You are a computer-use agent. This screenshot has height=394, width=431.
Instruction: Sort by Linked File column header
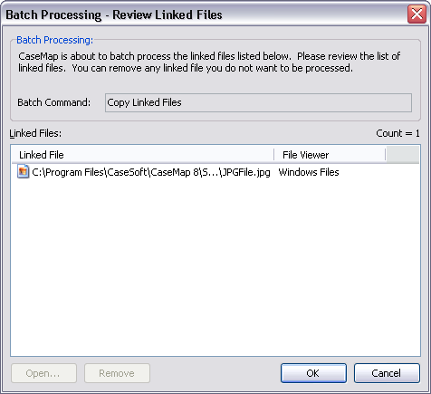(x=143, y=155)
